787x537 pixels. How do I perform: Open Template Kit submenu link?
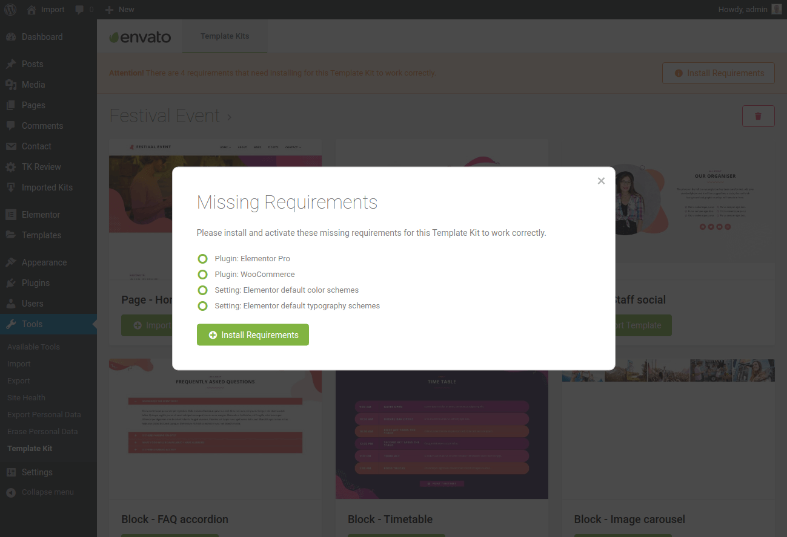click(x=30, y=449)
